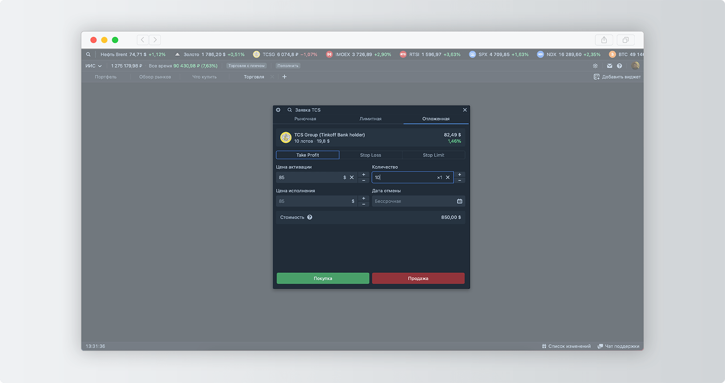
Task: Go back with the browser back arrow
Action: pos(143,40)
